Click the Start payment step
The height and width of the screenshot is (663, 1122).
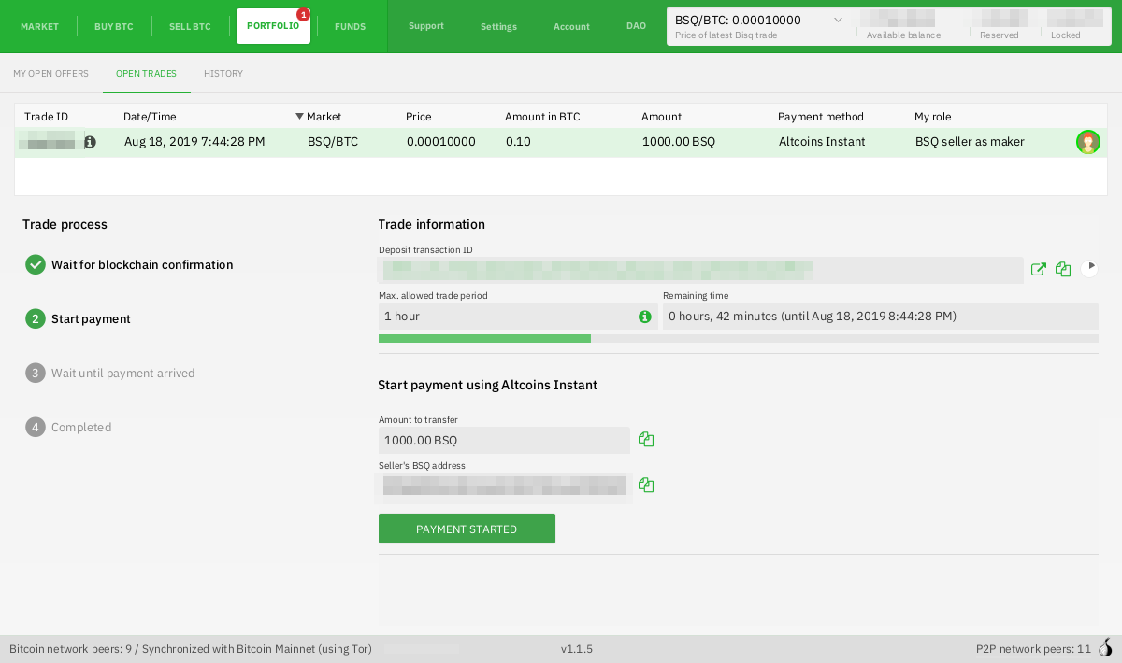click(x=79, y=318)
